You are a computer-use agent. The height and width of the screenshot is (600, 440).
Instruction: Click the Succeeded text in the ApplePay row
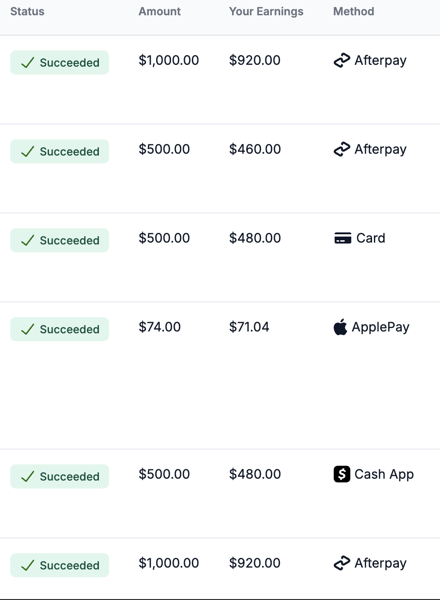click(69, 330)
